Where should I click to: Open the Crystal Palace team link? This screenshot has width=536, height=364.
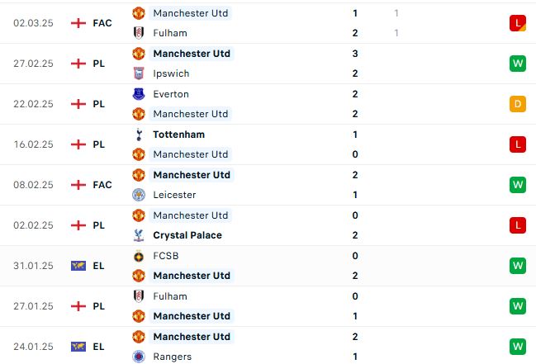[187, 235]
